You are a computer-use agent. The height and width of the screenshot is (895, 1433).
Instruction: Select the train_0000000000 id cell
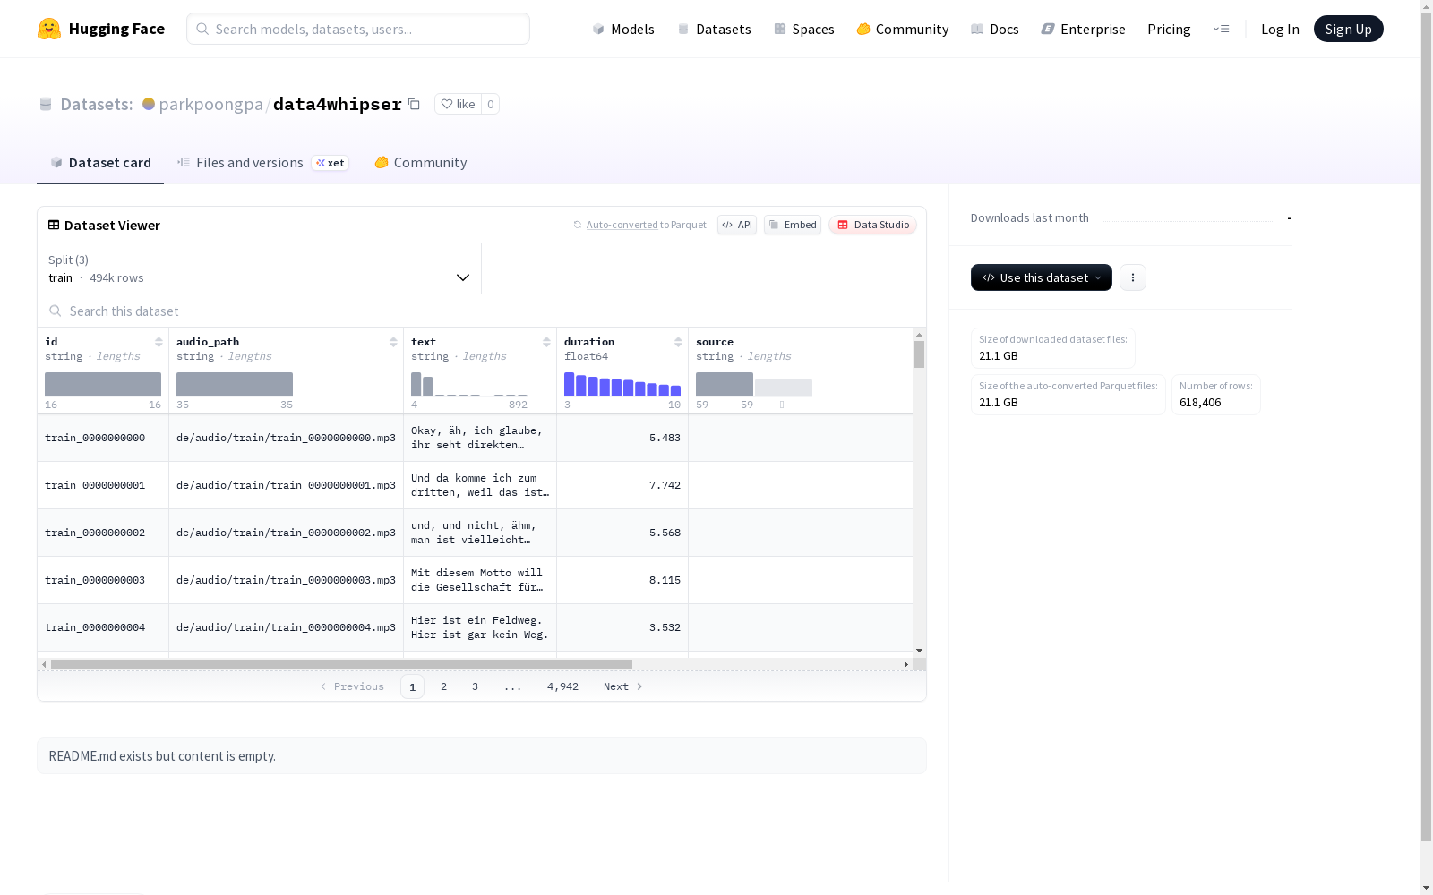(x=103, y=438)
